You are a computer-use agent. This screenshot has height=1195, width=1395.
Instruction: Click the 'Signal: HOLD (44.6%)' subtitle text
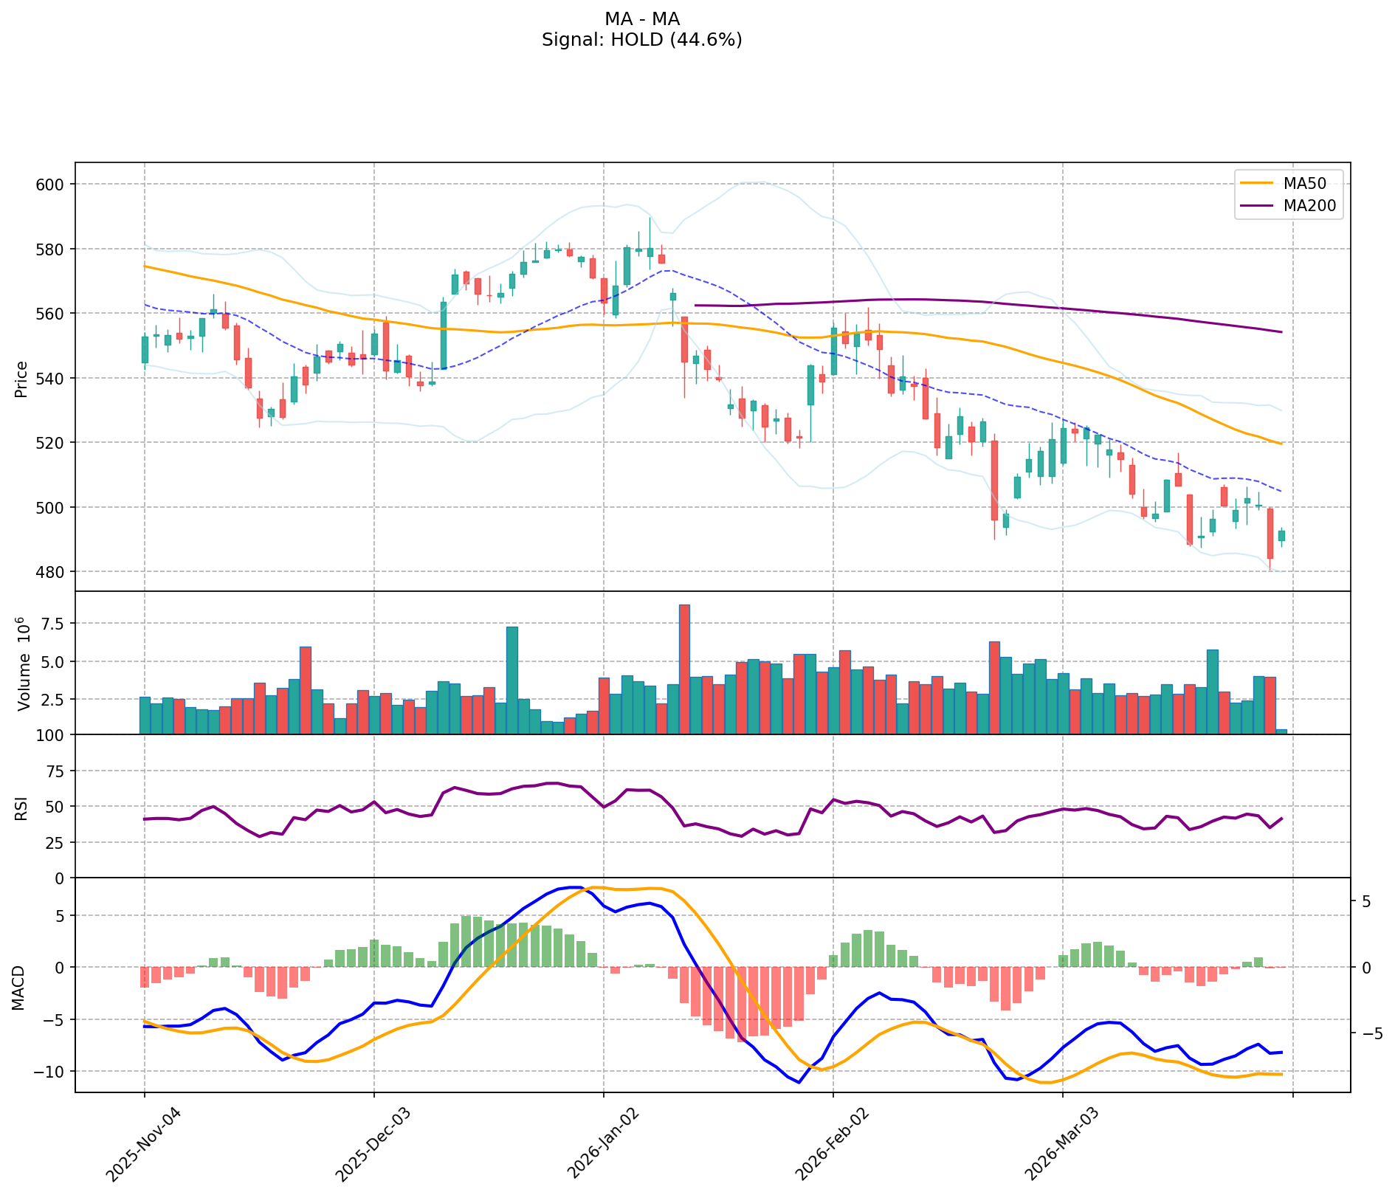point(641,40)
